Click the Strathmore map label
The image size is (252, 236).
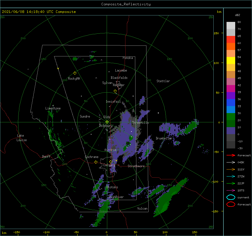[x=136, y=166]
